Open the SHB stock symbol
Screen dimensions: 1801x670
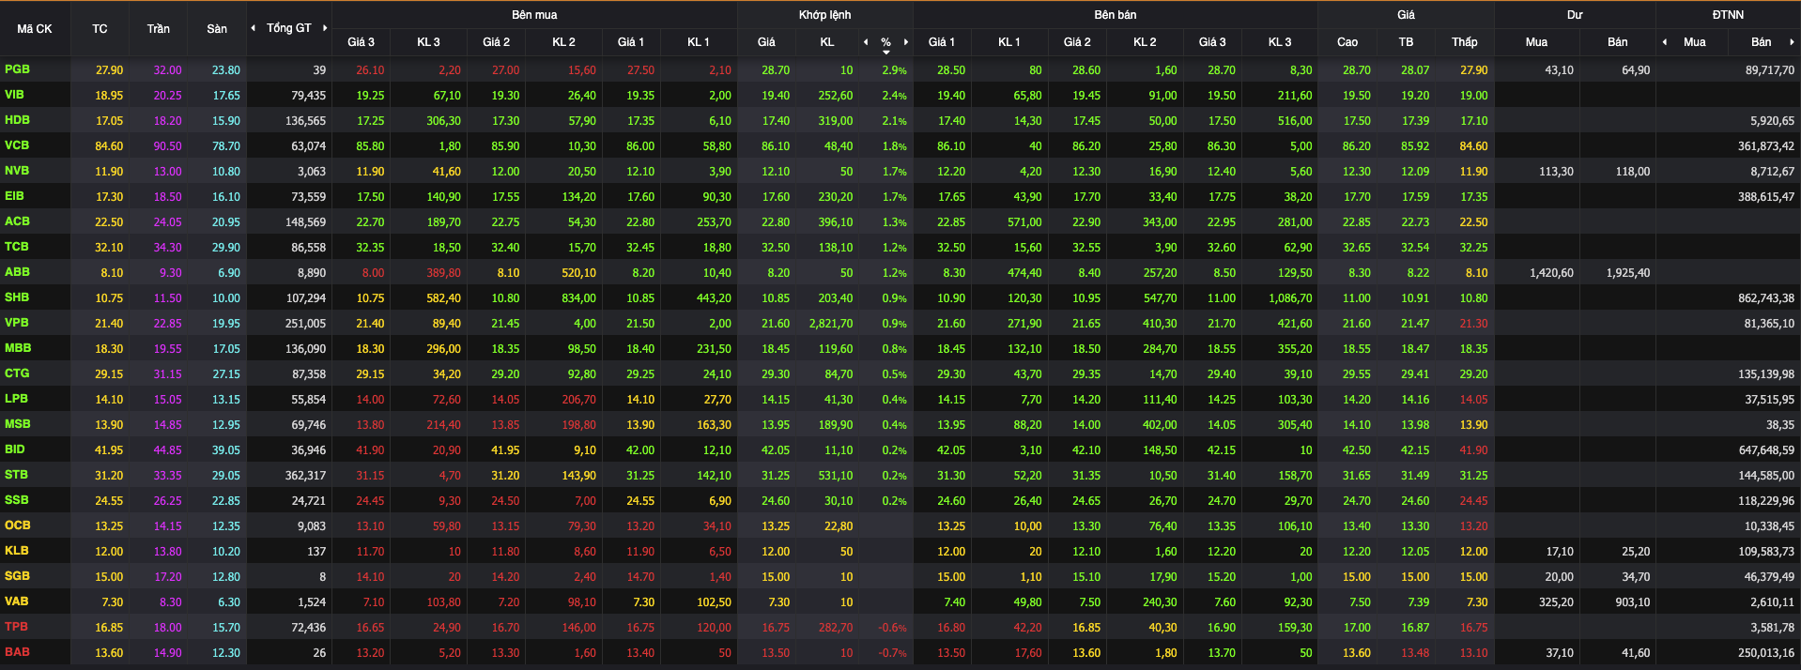click(x=17, y=297)
